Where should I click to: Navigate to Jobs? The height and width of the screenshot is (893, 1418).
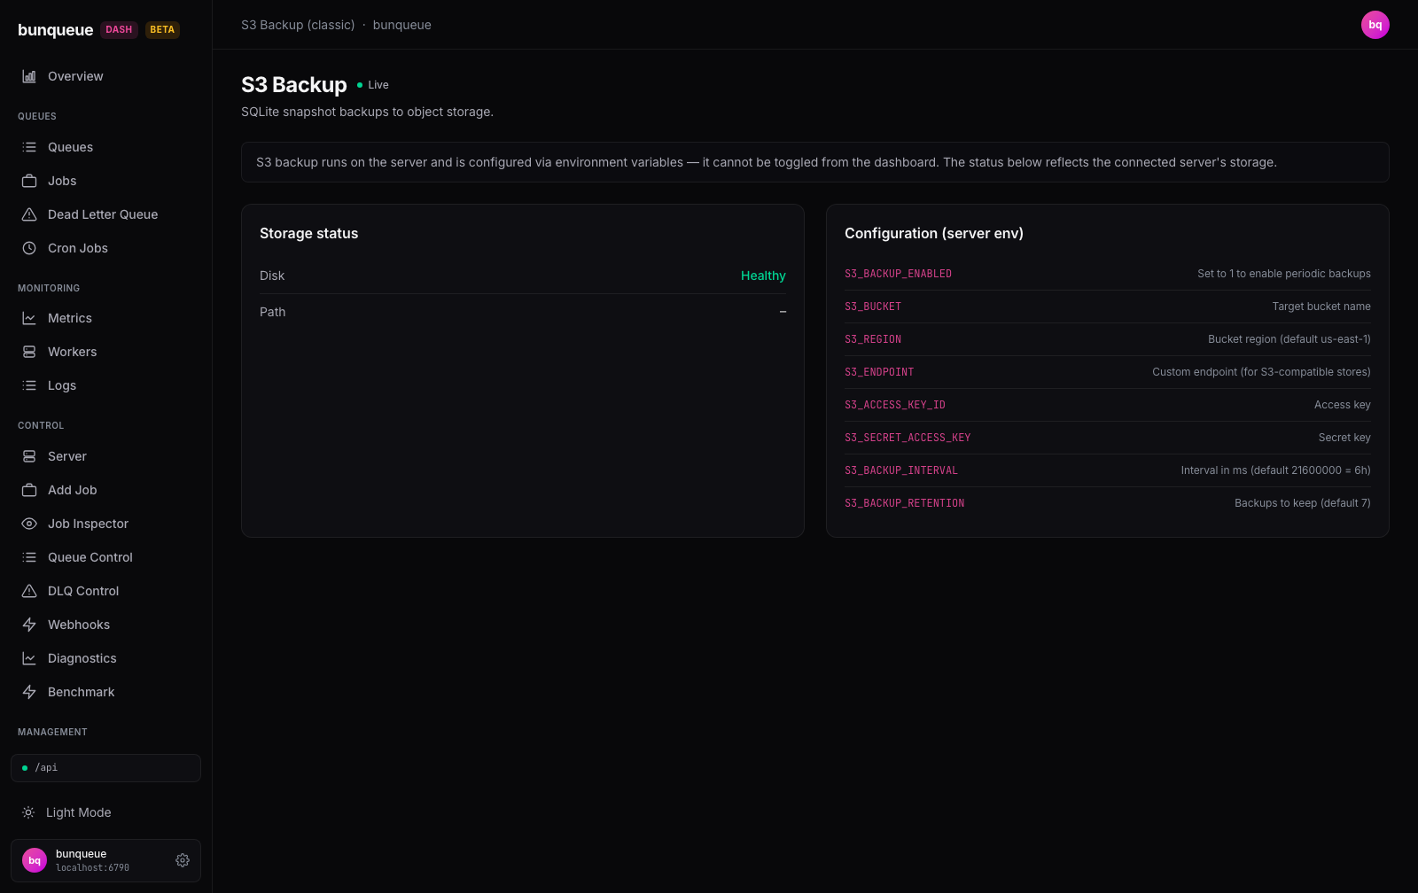(x=105, y=181)
